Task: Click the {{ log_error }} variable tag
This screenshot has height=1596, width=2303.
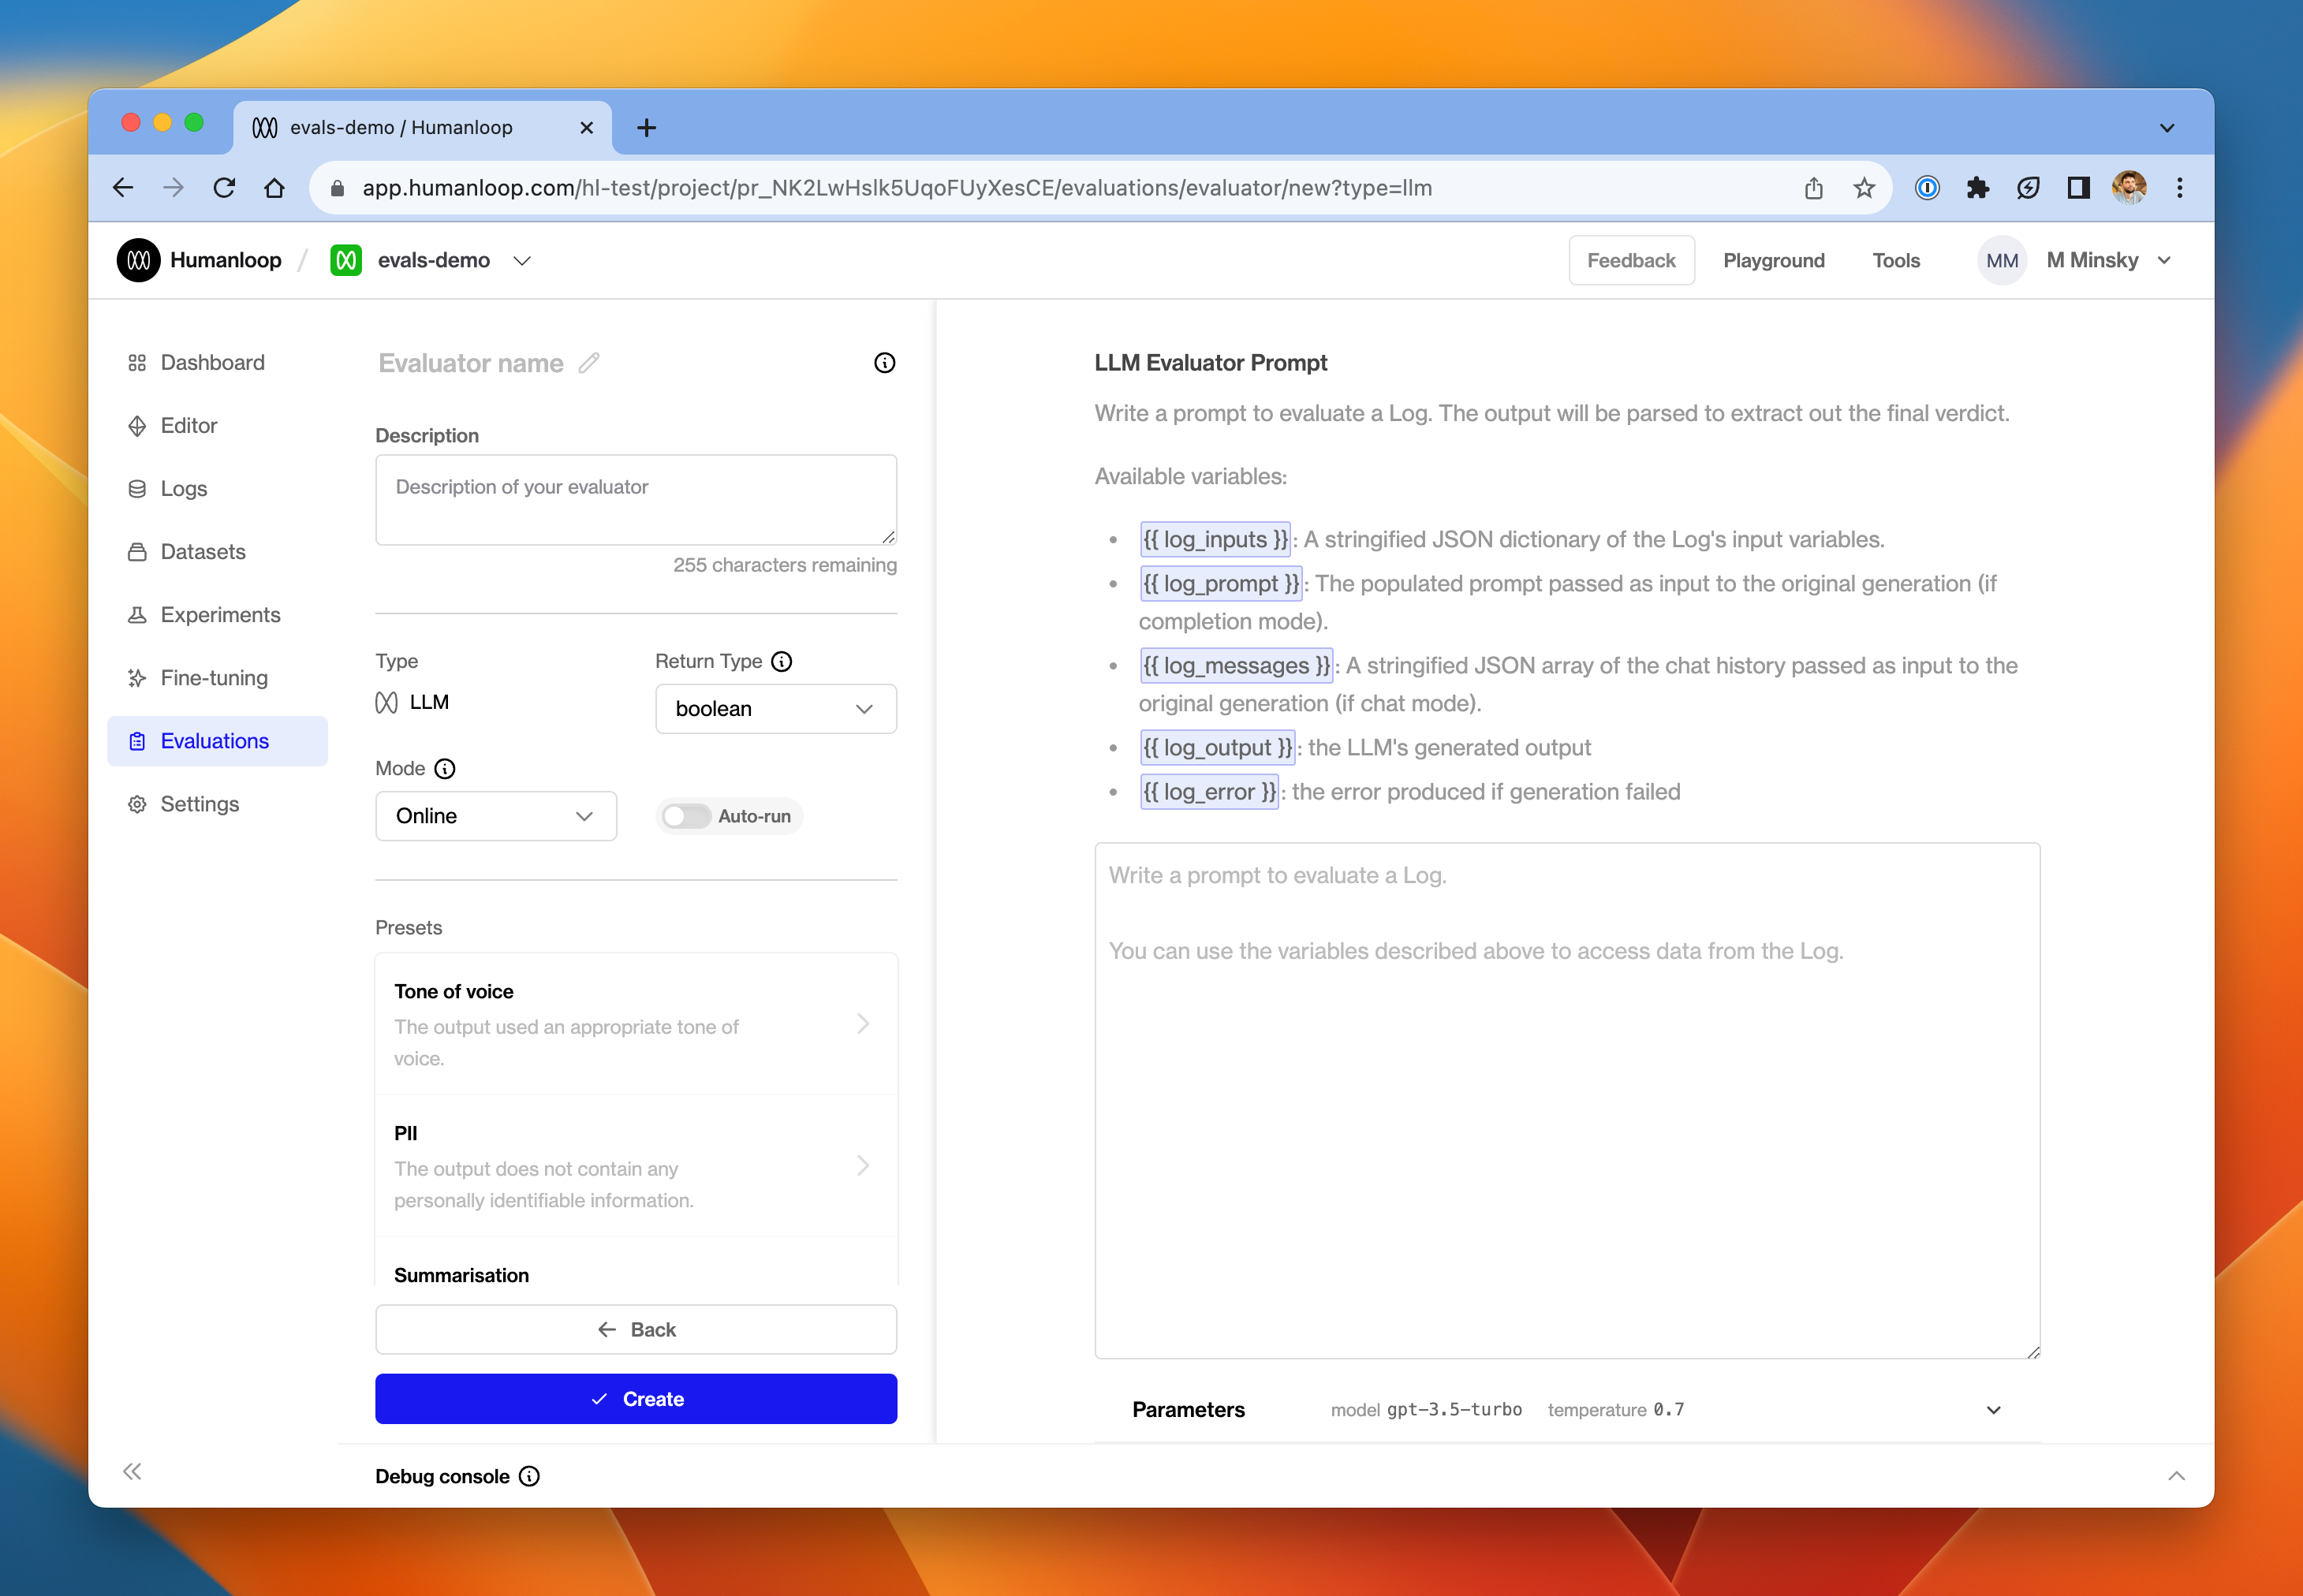Action: 1209,792
